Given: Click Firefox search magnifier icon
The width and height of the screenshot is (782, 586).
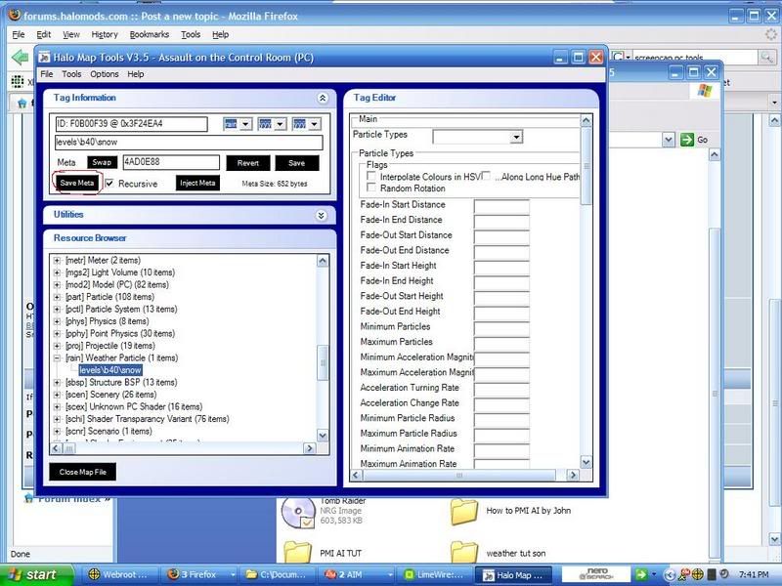Looking at the screenshot, I should tap(766, 57).
